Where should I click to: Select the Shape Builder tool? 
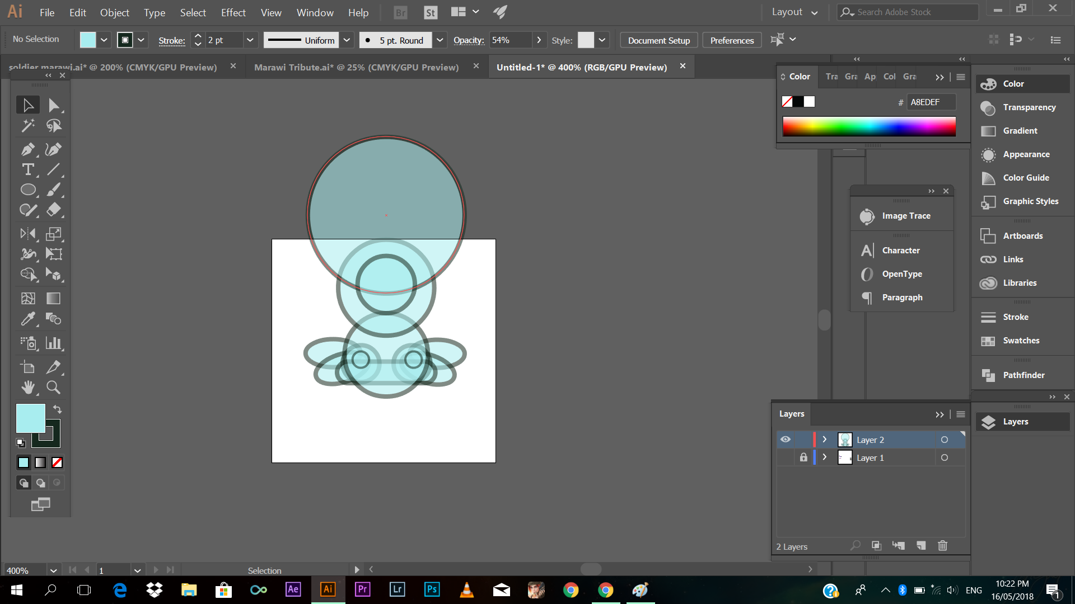(x=28, y=274)
